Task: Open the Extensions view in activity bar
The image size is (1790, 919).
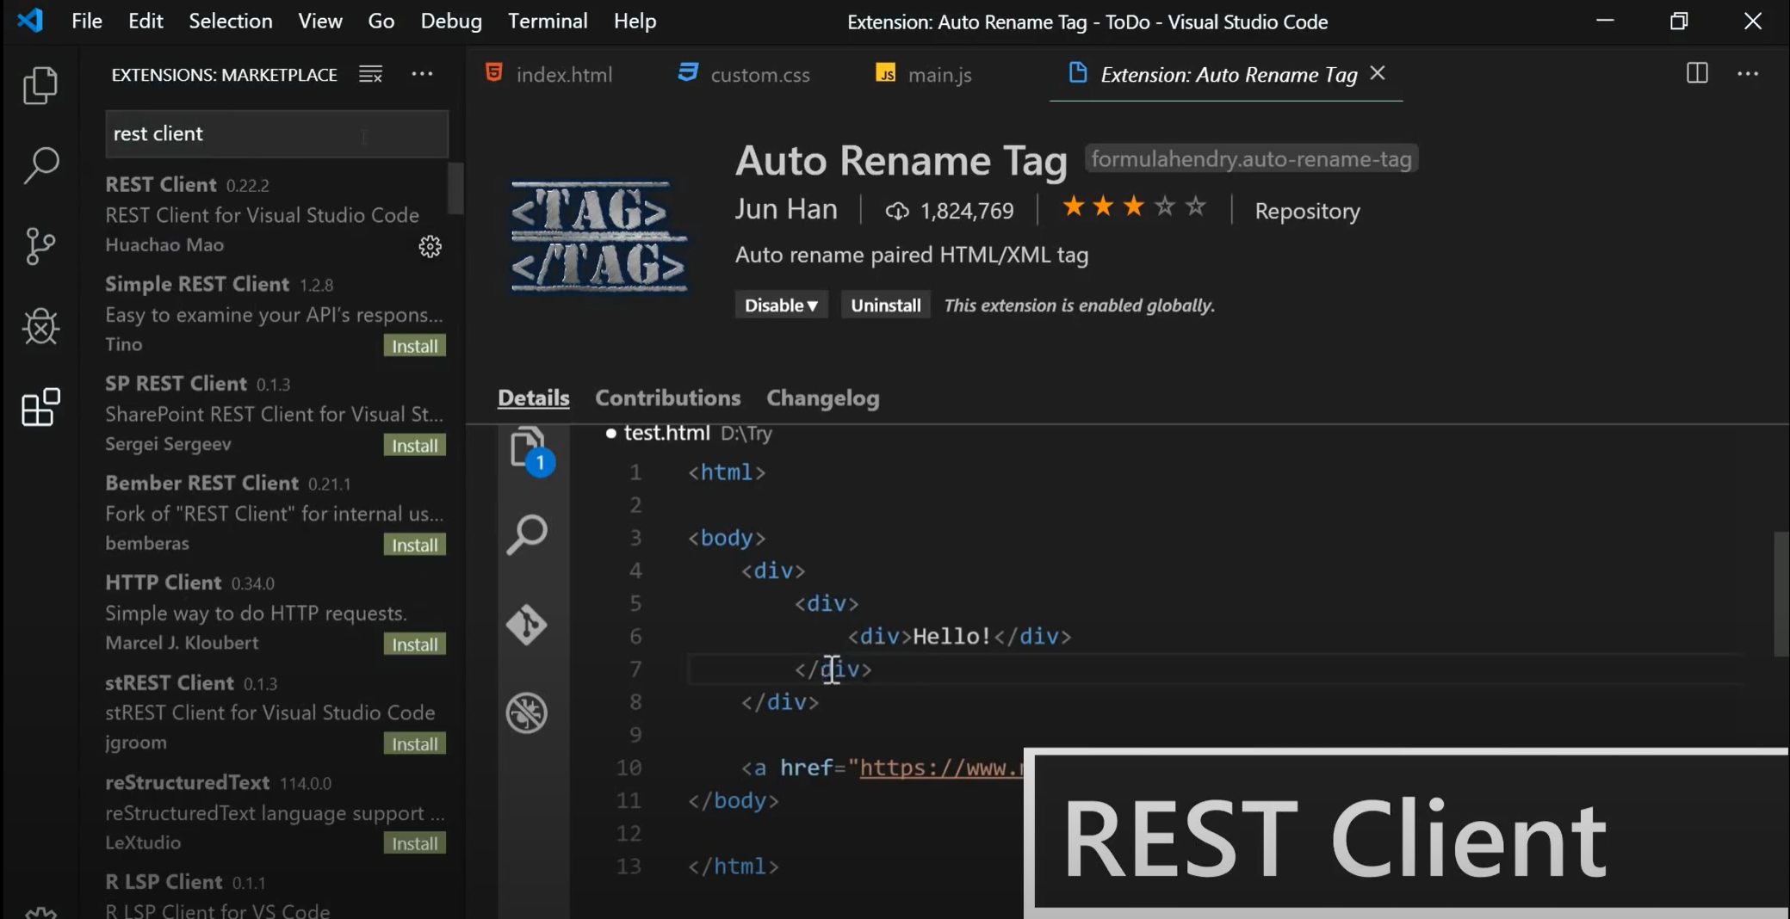Action: pos(40,408)
